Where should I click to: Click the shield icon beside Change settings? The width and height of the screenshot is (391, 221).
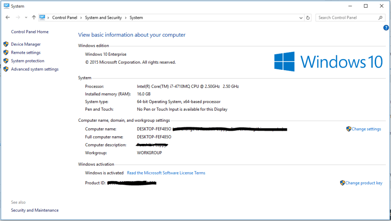click(349, 129)
